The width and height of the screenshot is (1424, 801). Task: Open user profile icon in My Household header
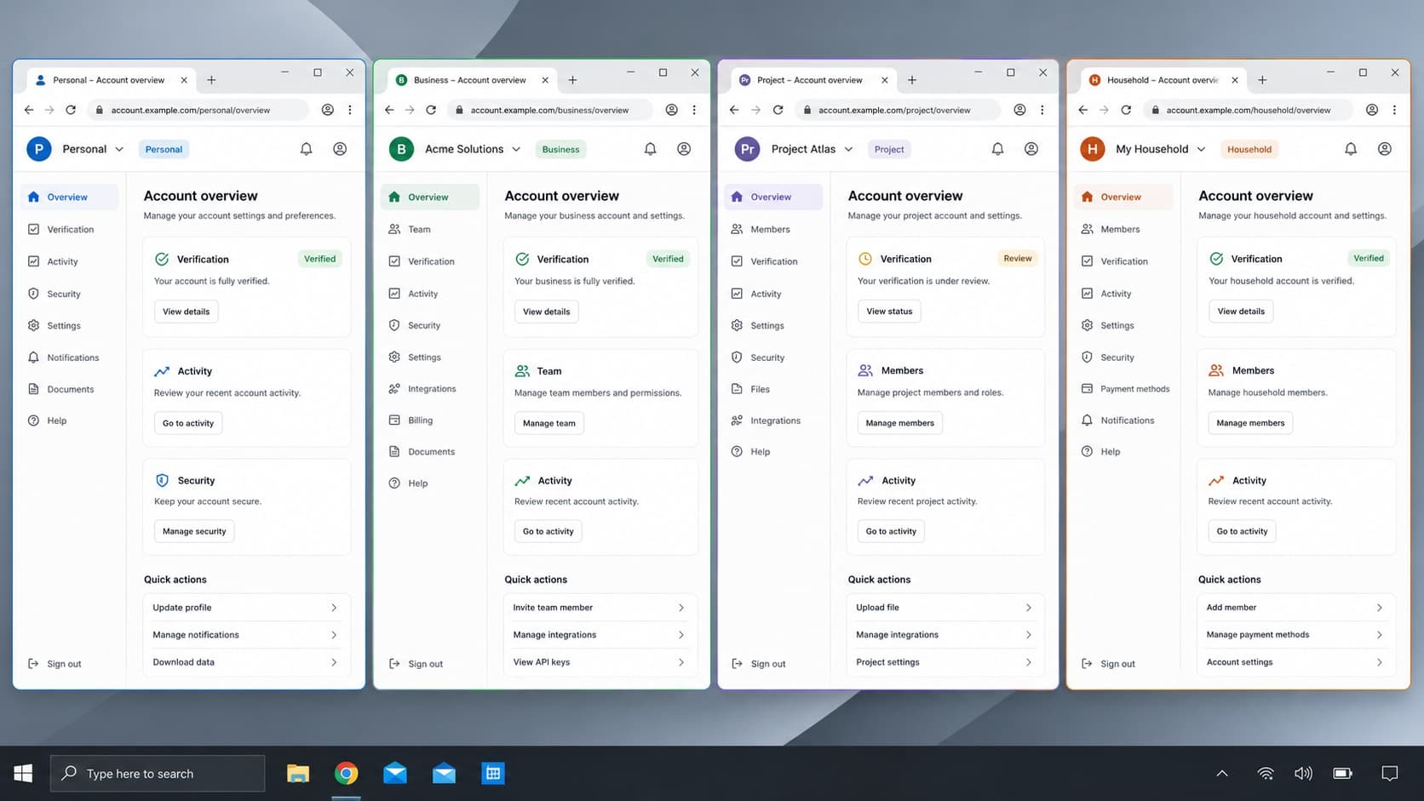click(1385, 149)
